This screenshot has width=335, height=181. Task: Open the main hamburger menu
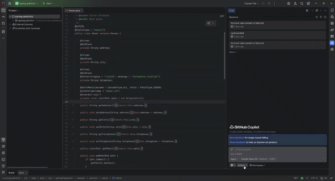[x=10, y=3]
